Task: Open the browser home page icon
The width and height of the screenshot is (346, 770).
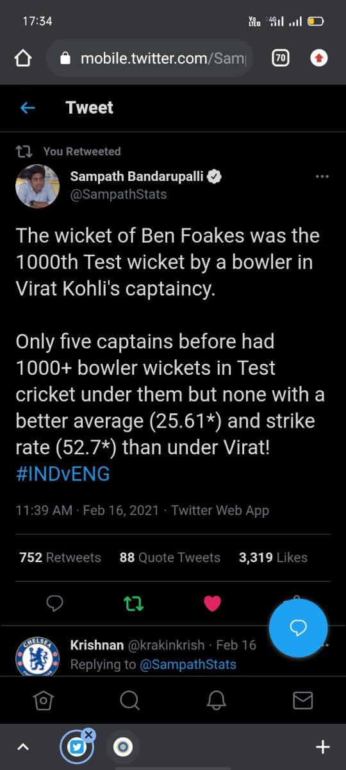Action: tap(23, 58)
